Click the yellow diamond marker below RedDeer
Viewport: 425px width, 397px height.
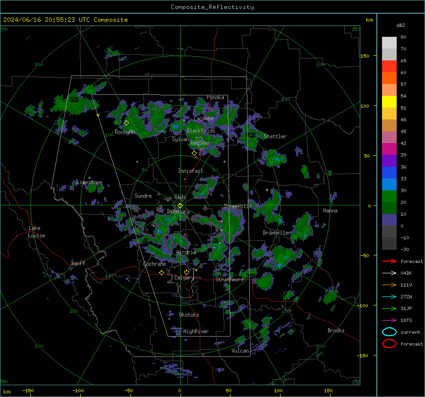[x=194, y=153]
